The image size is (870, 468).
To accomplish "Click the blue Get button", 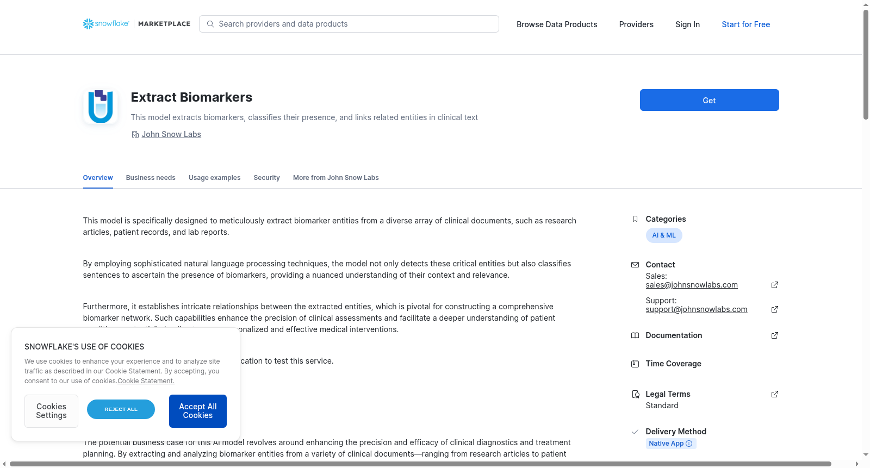I will pos(709,100).
